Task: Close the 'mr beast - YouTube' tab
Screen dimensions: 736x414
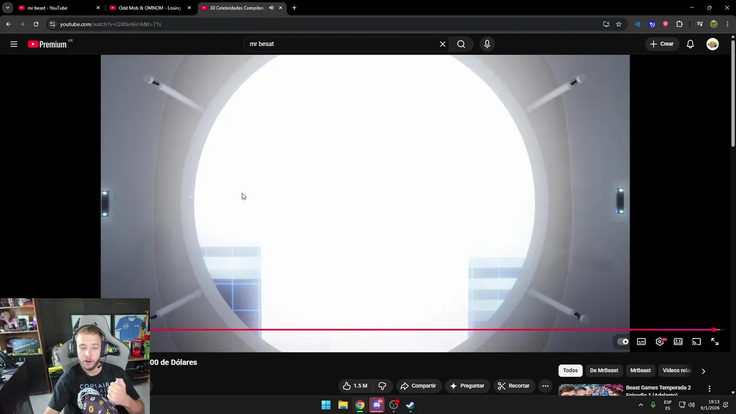Action: coord(98,8)
